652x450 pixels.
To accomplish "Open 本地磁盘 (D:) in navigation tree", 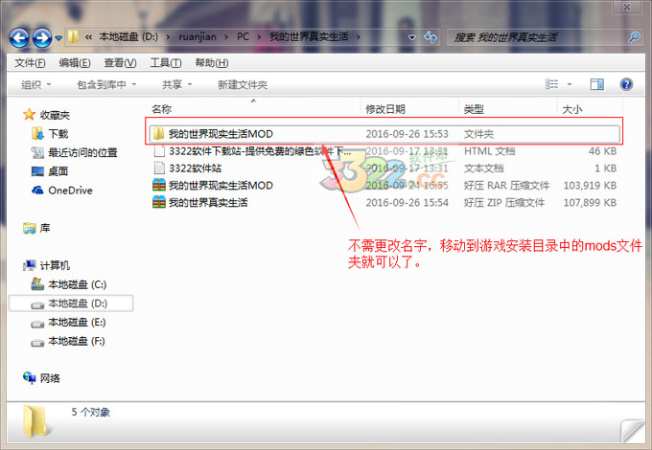I will [78, 304].
